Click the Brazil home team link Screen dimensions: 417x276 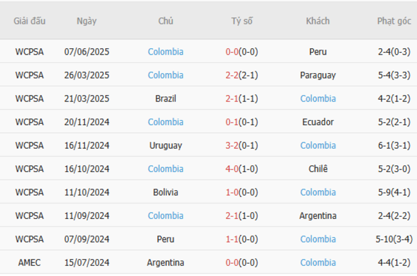(x=166, y=99)
